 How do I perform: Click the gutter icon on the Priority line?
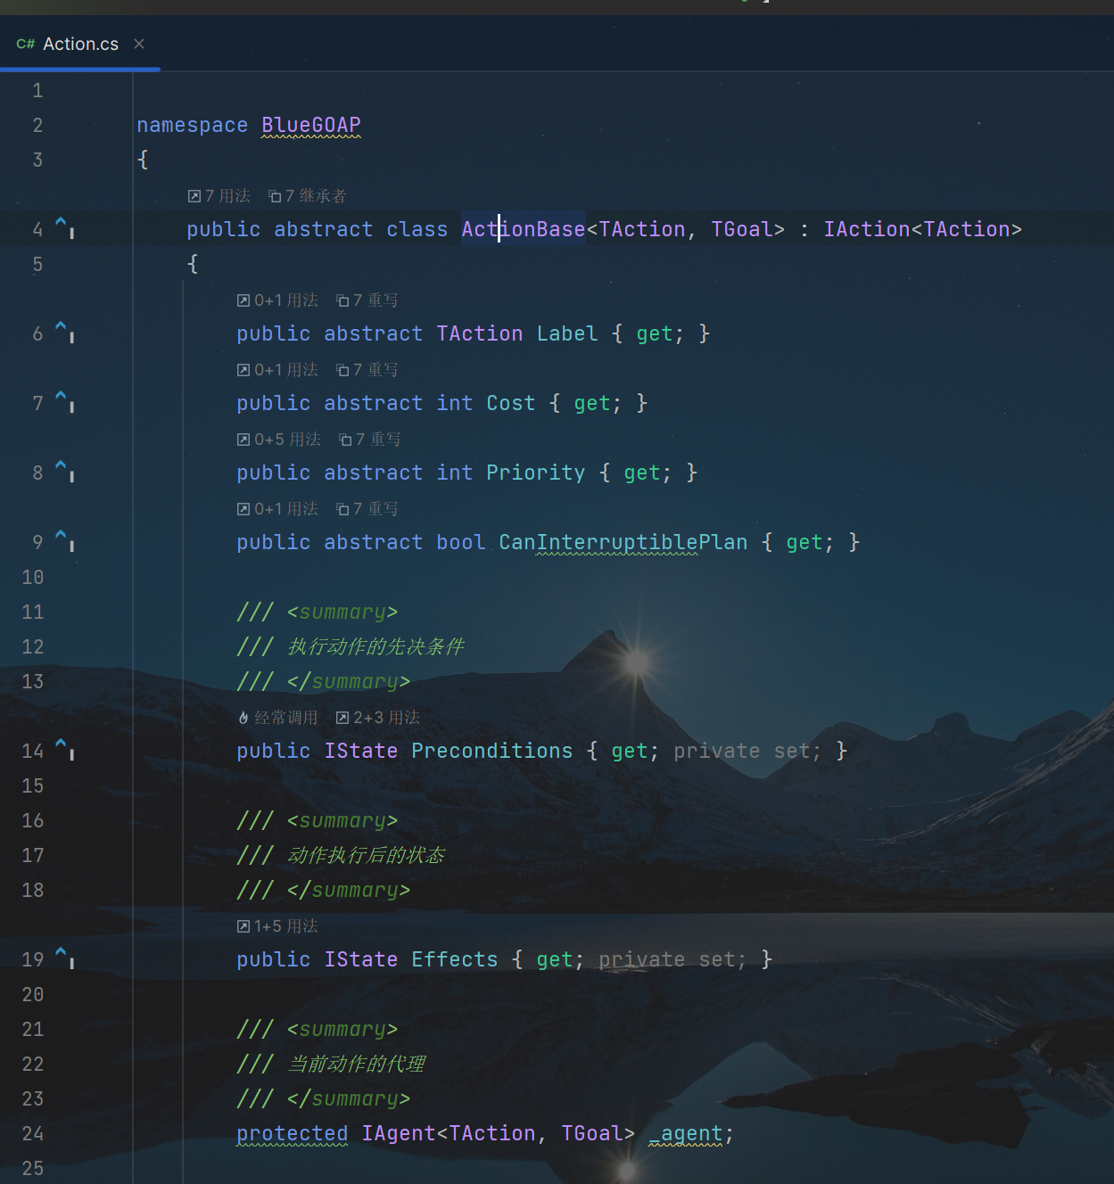coord(65,471)
